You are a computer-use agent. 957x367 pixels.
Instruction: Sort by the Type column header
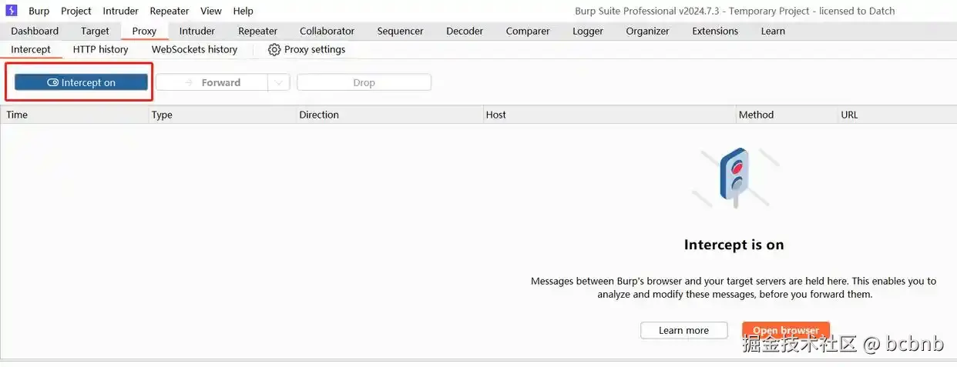[x=223, y=115]
